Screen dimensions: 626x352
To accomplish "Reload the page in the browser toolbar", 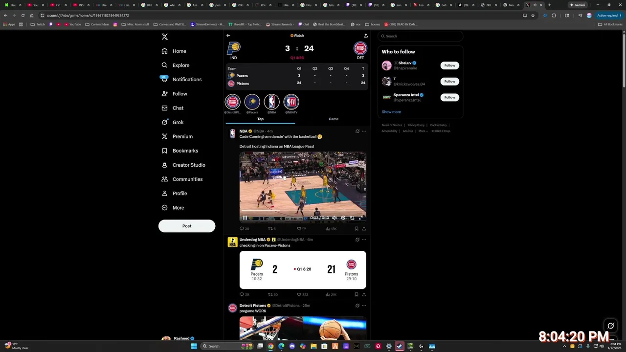I will click(22, 15).
